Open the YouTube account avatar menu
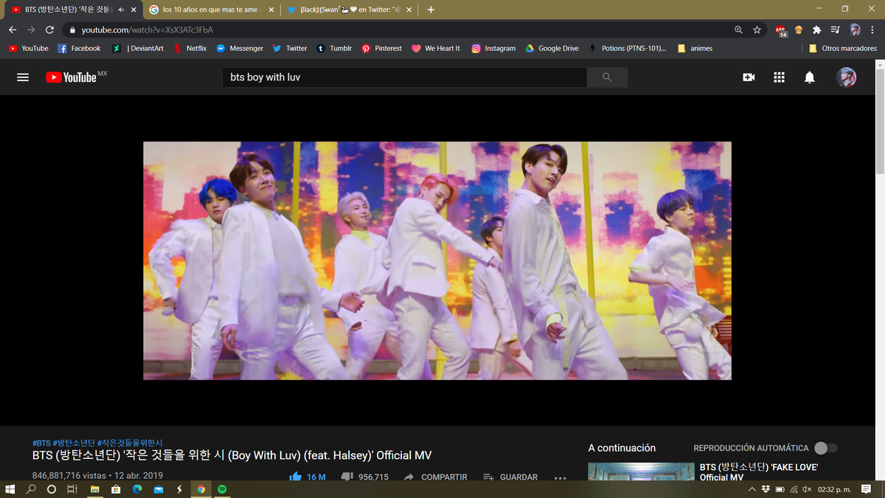 coord(846,77)
